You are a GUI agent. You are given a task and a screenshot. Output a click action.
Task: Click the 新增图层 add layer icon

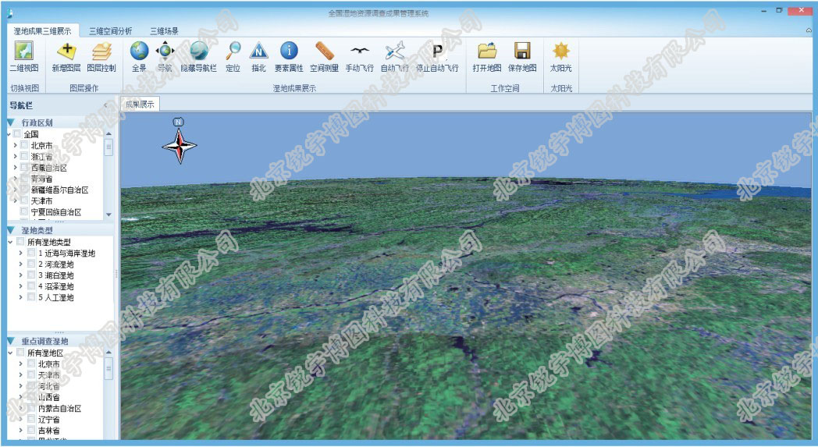[x=66, y=51]
